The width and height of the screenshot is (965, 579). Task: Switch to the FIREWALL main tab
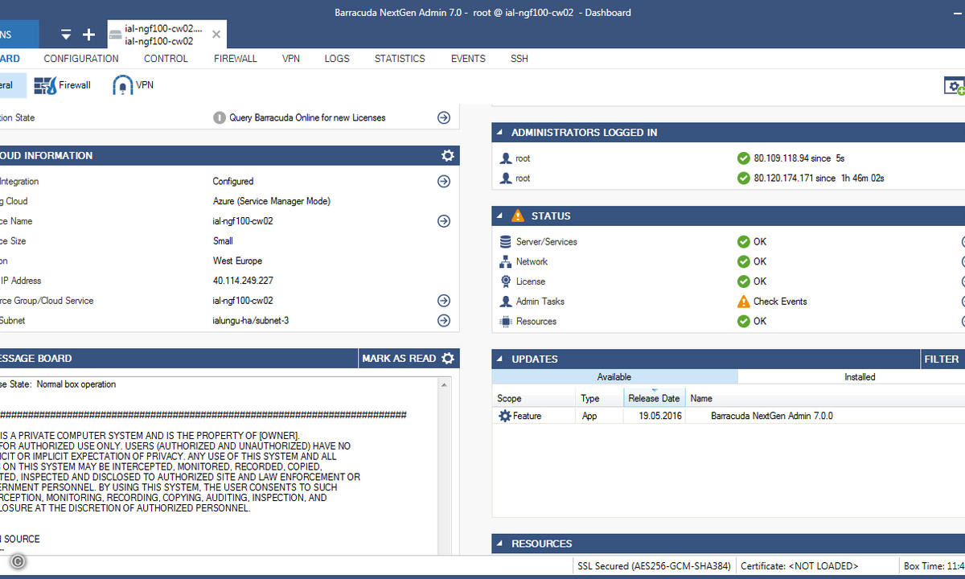point(236,59)
